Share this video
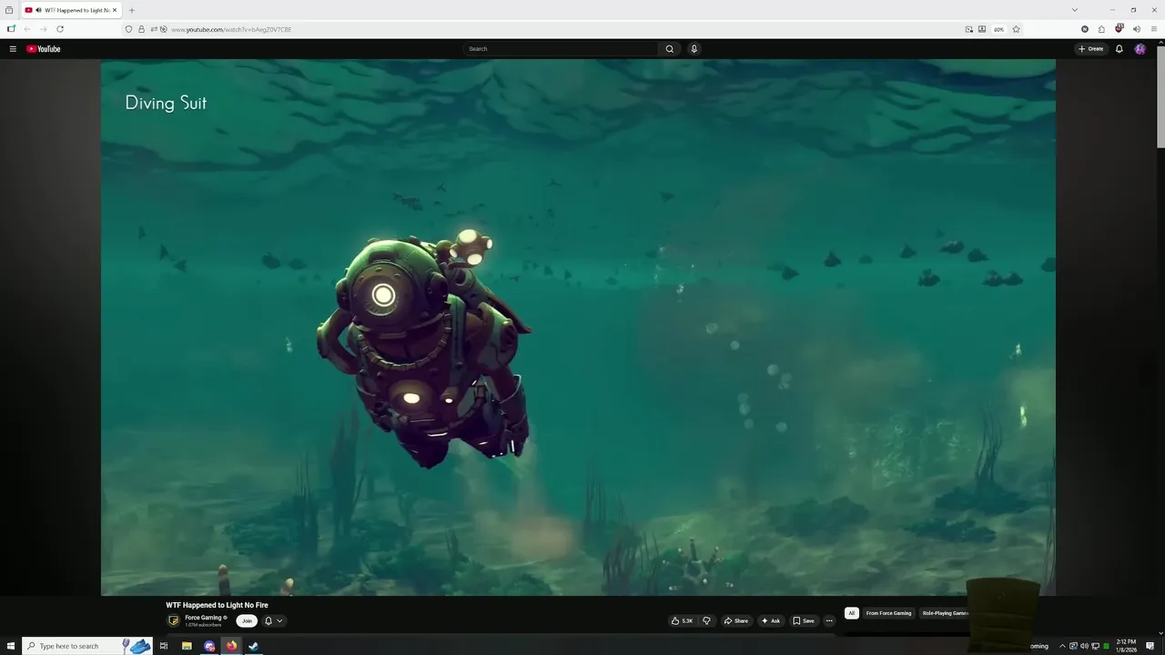The height and width of the screenshot is (655, 1165). pyautogui.click(x=735, y=620)
